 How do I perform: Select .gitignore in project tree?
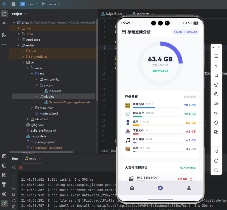(35, 125)
